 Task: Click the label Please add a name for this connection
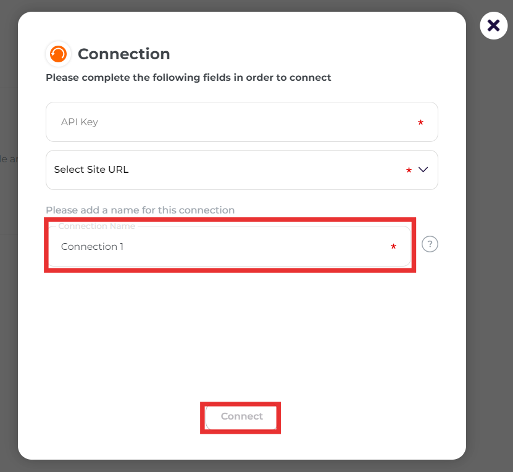point(140,210)
